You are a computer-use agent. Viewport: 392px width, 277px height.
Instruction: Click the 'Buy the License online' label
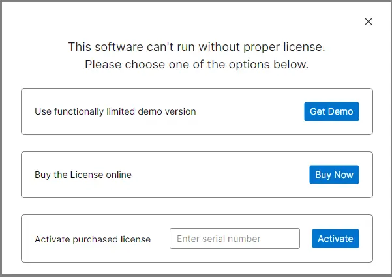click(83, 175)
